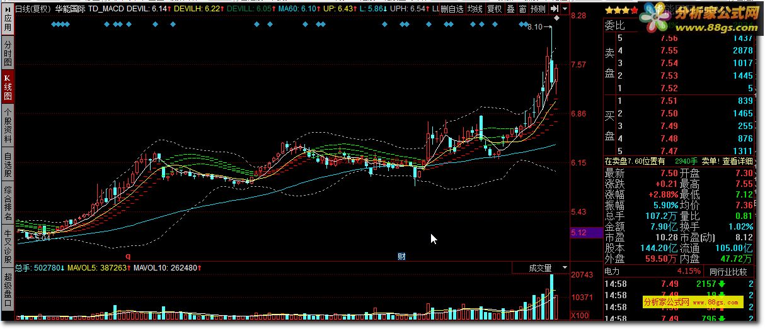
Task: Click the 总手 value 107.2万
Action: (x=662, y=216)
